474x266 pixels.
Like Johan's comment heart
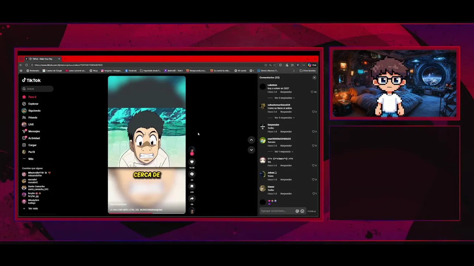(x=313, y=180)
